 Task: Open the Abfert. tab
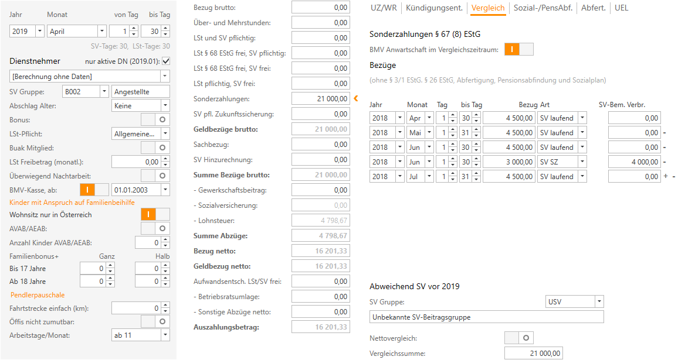594,8
